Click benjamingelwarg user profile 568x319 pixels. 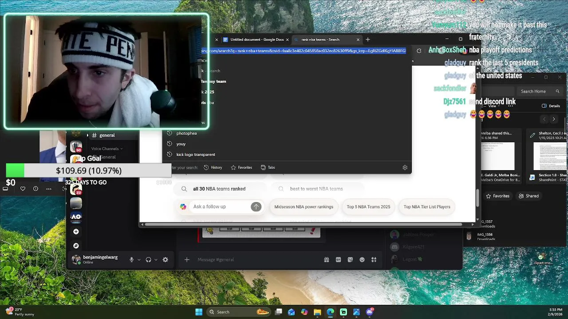(x=95, y=260)
